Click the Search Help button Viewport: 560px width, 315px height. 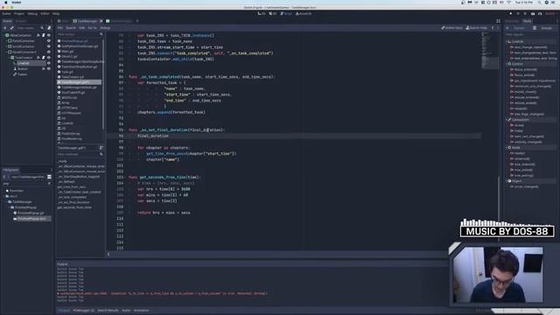point(477,28)
